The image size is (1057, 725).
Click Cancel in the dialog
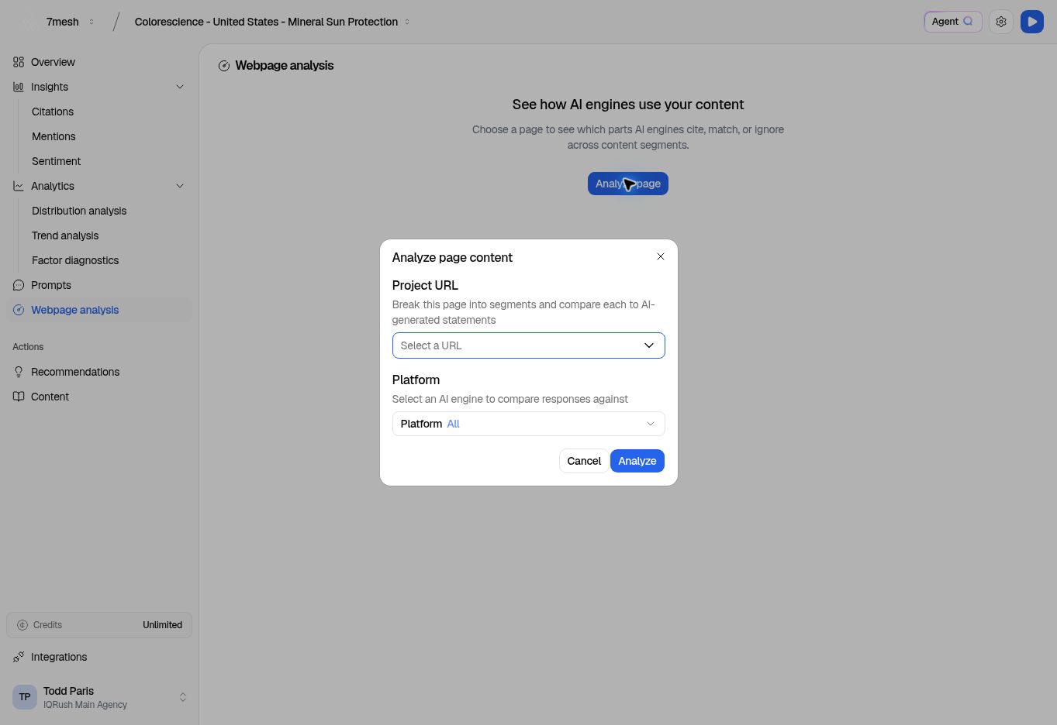point(584,461)
